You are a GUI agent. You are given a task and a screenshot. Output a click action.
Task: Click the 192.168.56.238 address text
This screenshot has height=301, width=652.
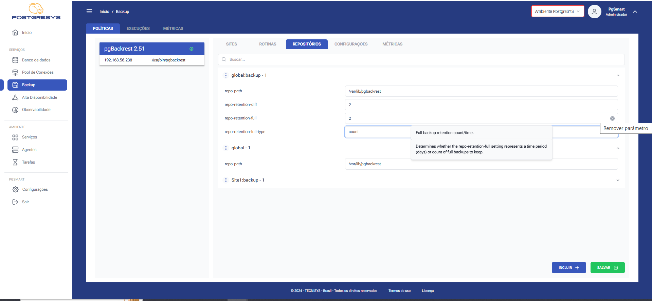pos(118,60)
